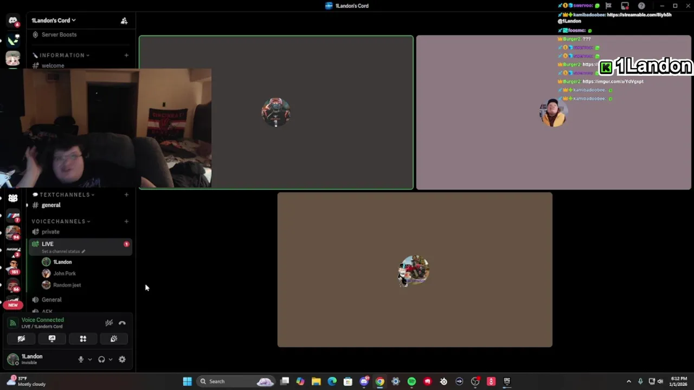
Task: Open server icon with 94 badge
Action: coord(12,232)
